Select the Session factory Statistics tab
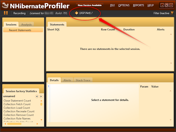This screenshot has height=132, width=176. (x=21, y=91)
